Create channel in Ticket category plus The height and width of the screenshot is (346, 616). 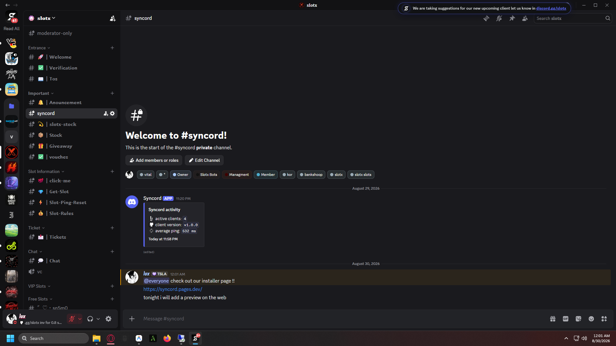pyautogui.click(x=112, y=228)
